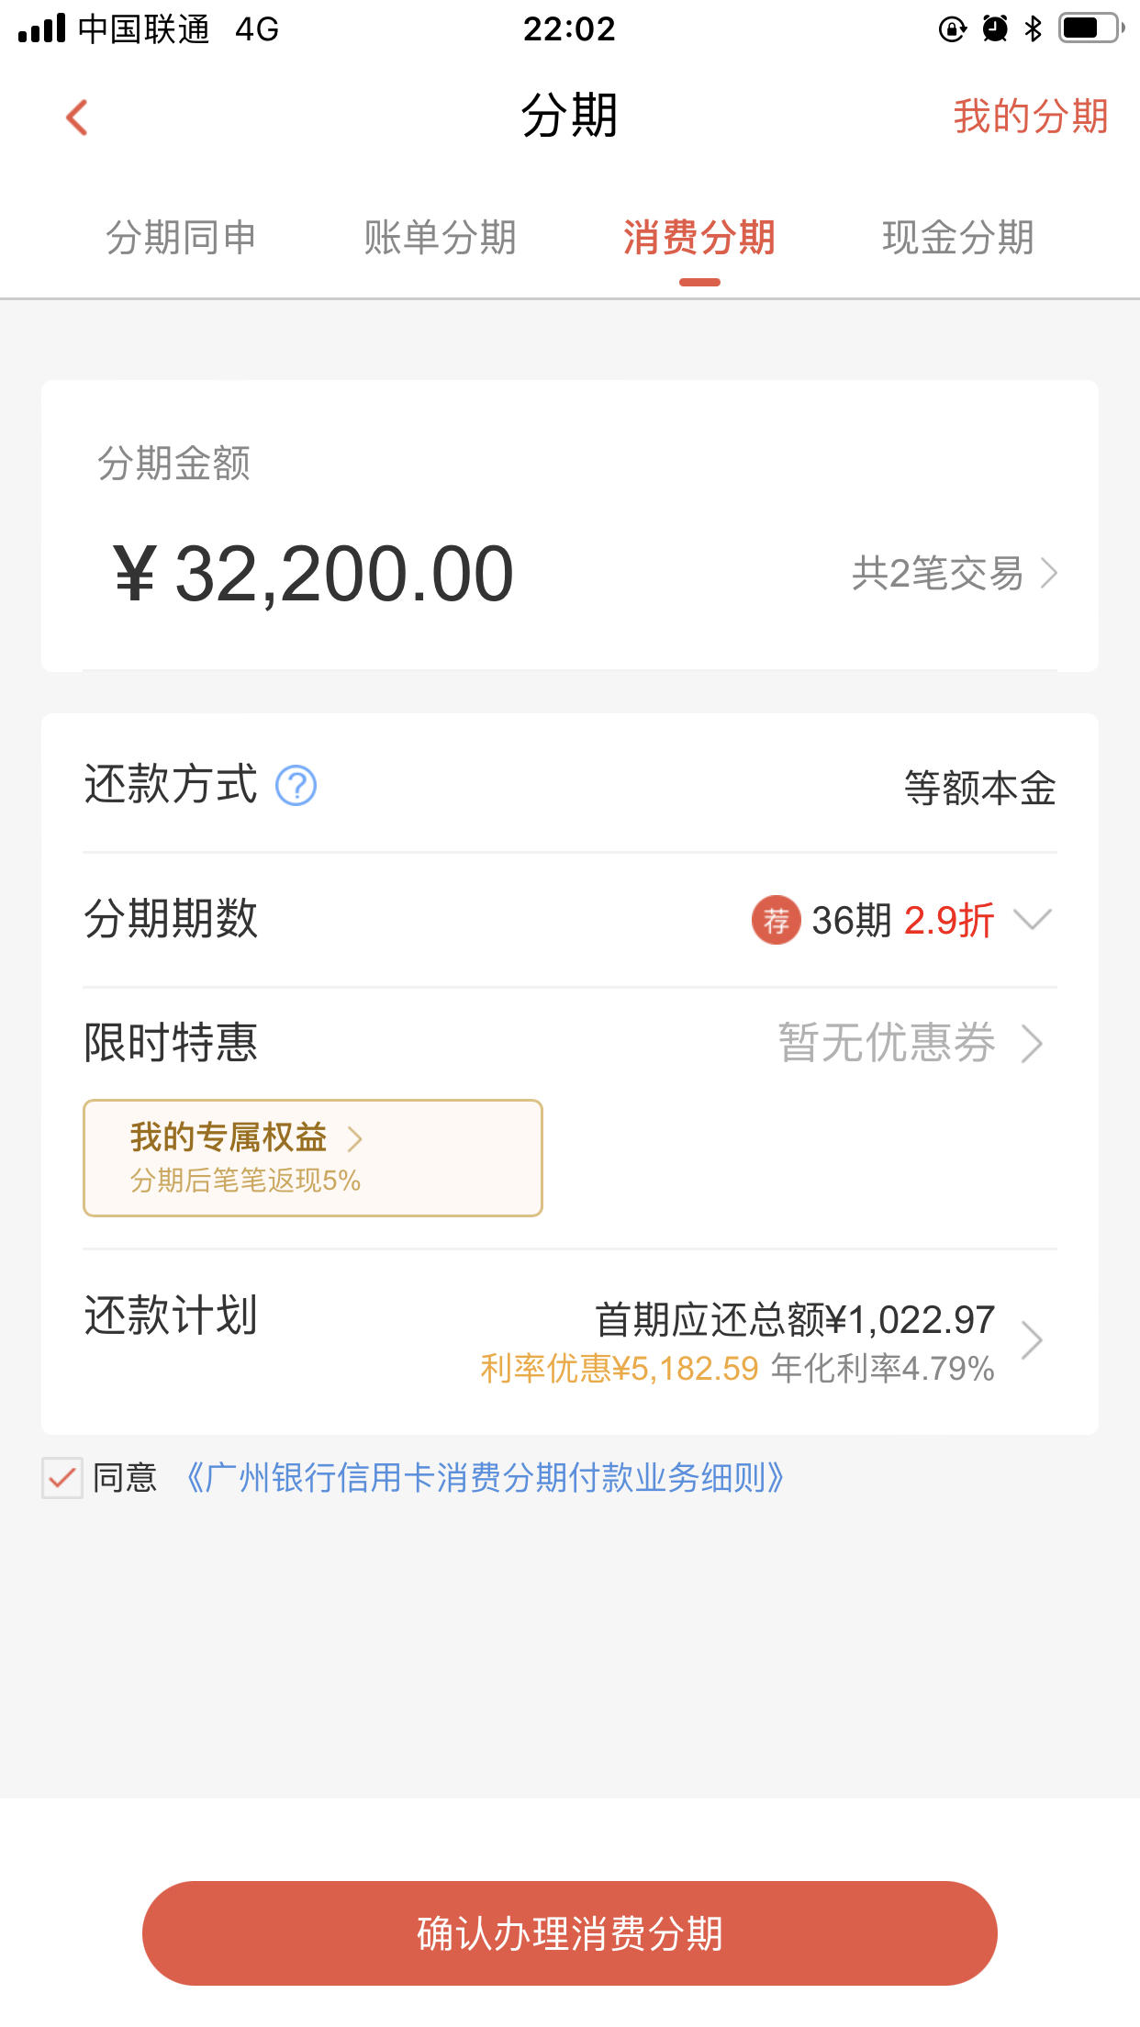Expand the 36期 installment periods dropdown
This screenshot has width=1140, height=2027.
(1032, 920)
